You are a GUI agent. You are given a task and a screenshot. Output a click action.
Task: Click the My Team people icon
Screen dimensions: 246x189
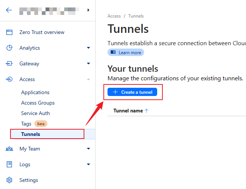[x=9, y=149]
